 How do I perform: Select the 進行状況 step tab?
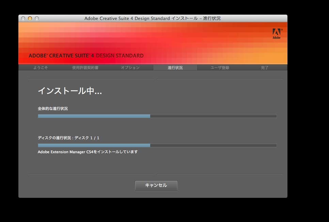(175, 67)
